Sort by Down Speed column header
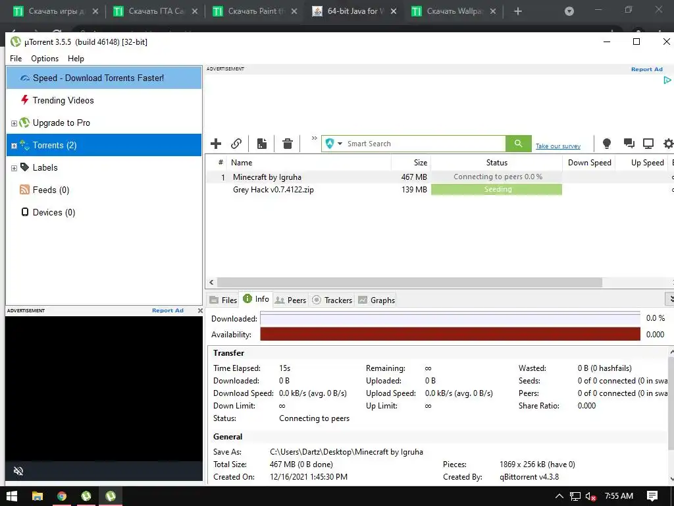This screenshot has width=674, height=506. pyautogui.click(x=589, y=163)
